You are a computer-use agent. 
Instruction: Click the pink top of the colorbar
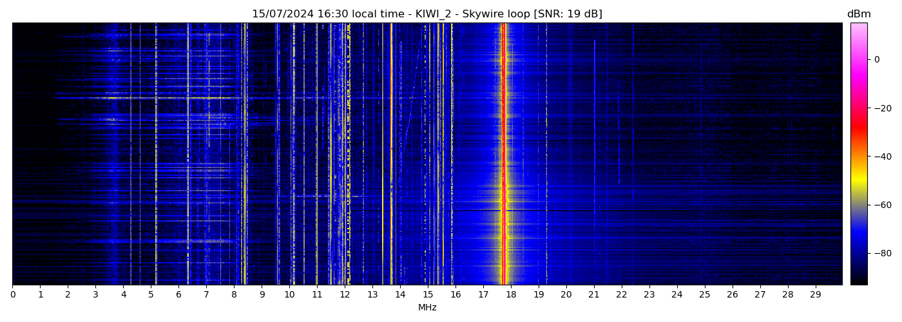858,29
